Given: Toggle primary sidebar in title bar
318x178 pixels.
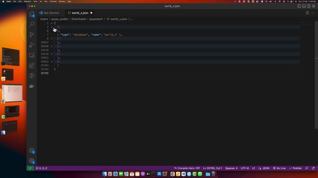Looking at the screenshot, I should point(299,6).
